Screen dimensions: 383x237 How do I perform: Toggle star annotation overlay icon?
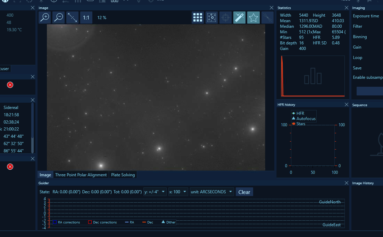(x=211, y=18)
